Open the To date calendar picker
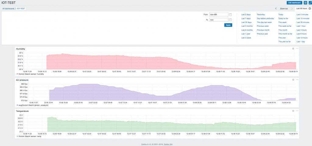312x146 pixels. (x=230, y=20)
